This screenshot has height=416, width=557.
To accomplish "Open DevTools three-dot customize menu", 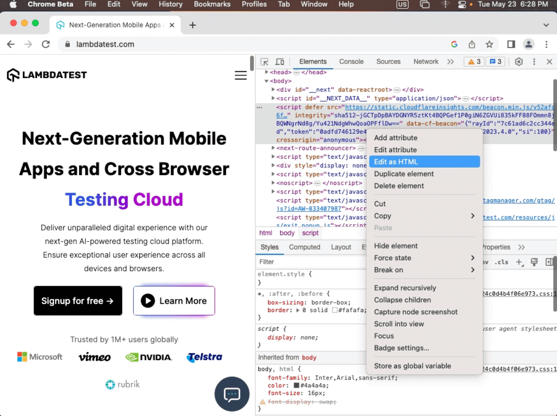I will tap(534, 62).
